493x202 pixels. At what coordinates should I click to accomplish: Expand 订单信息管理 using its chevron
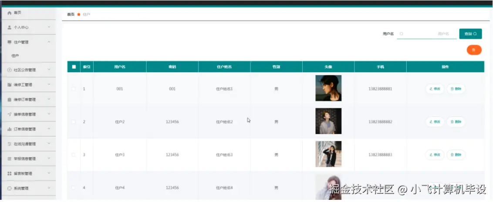pos(49,129)
